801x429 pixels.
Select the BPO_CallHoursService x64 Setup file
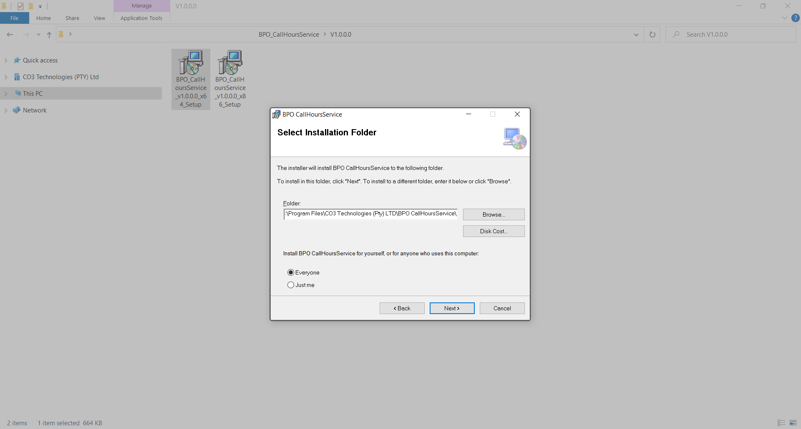click(191, 79)
